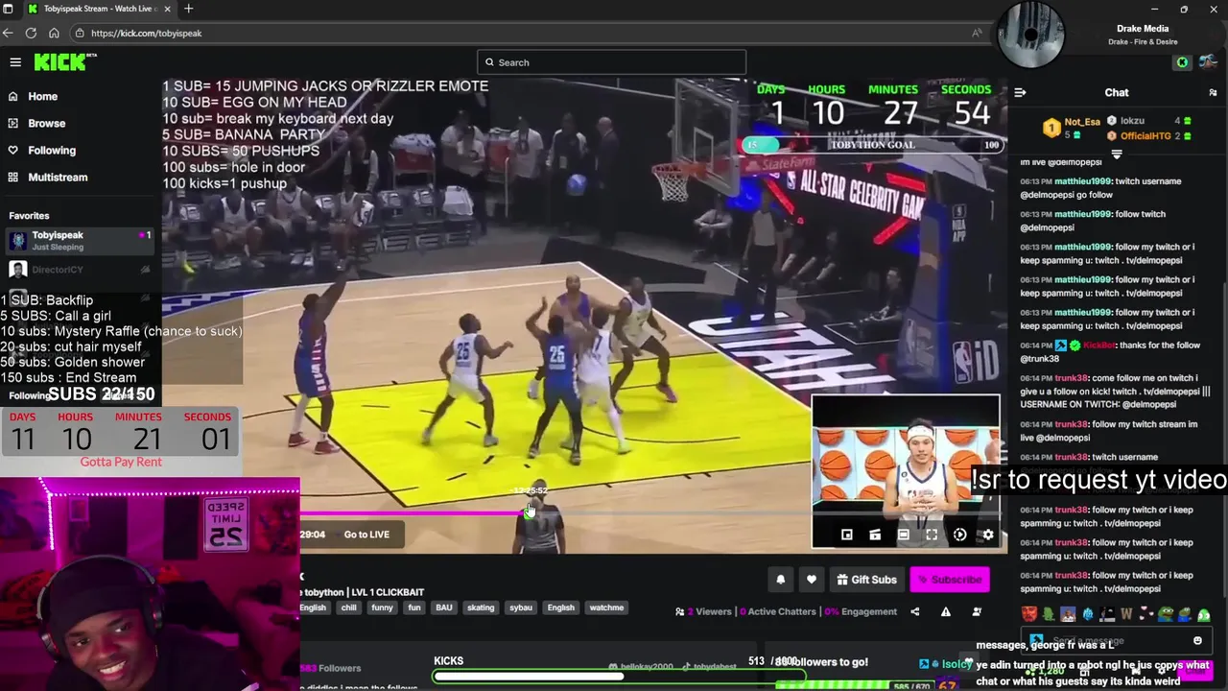Screen dimensions: 1228x691
Task: Click KickBot username in chat
Action: [x=1099, y=345]
